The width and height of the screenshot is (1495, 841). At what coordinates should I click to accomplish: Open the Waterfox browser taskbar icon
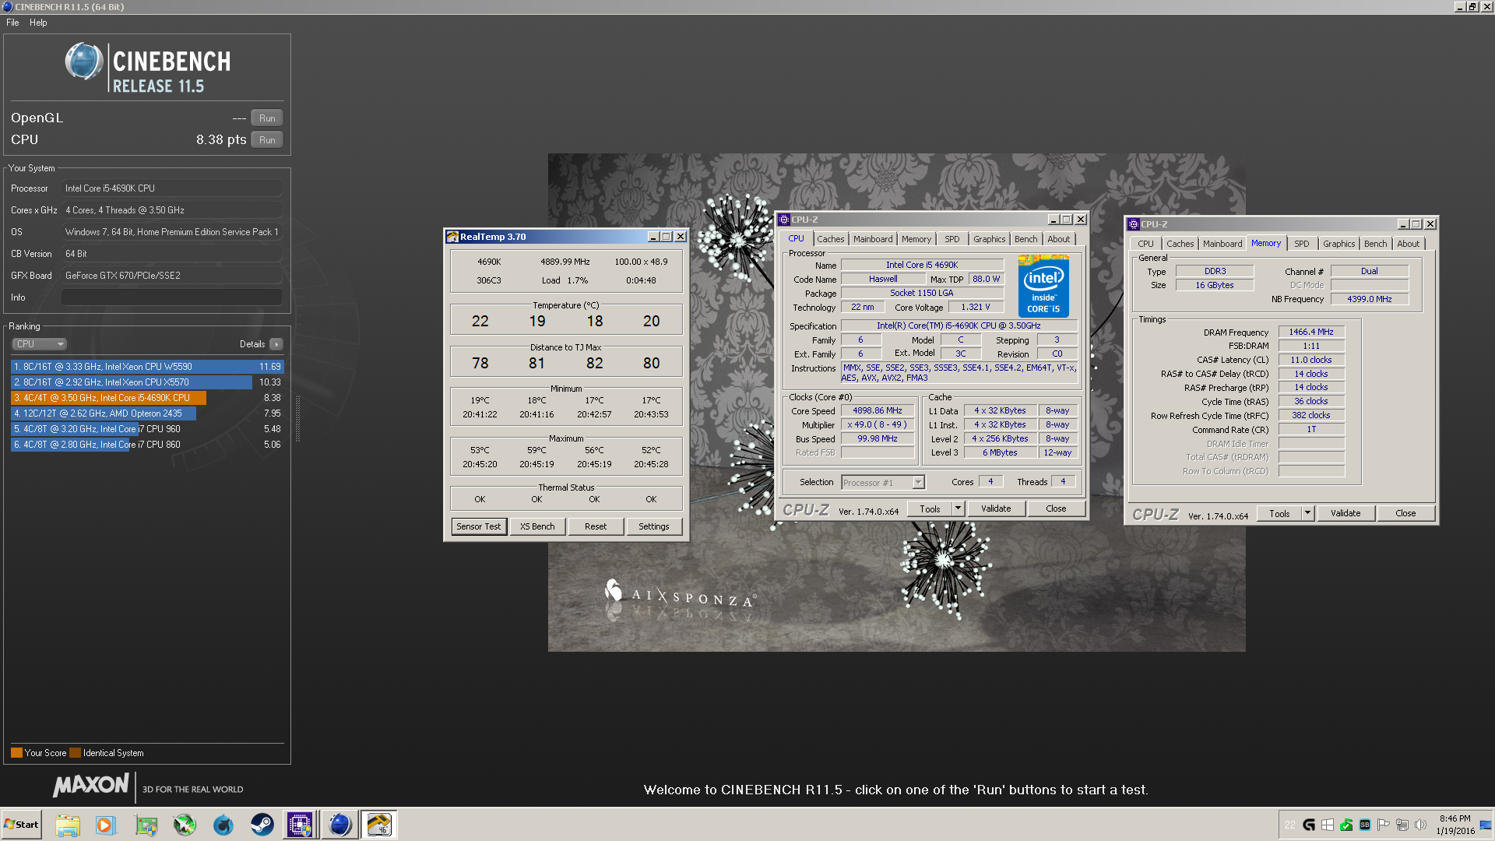223,825
